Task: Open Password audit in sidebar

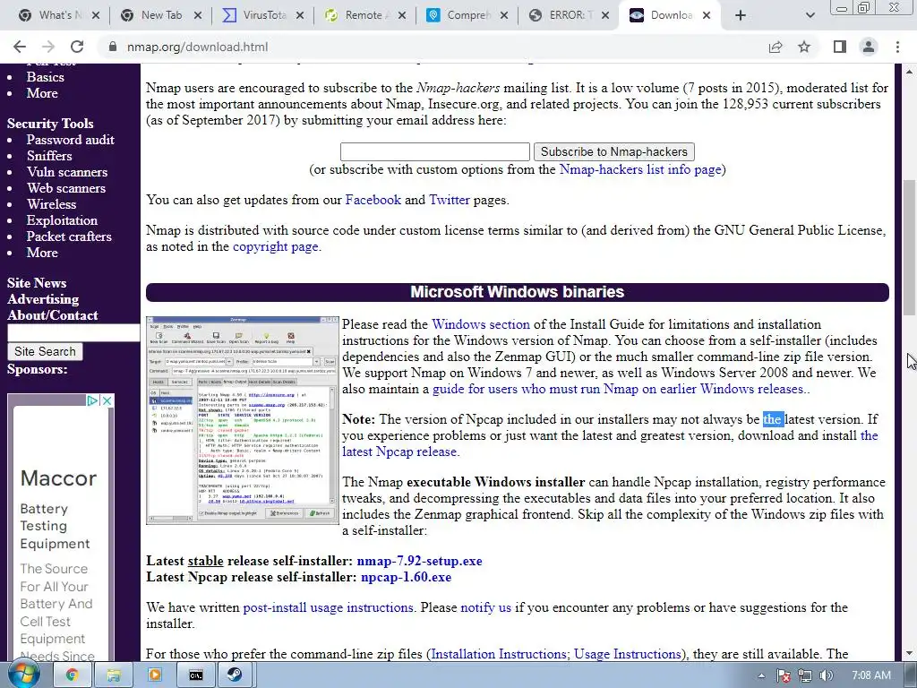Action: [70, 140]
